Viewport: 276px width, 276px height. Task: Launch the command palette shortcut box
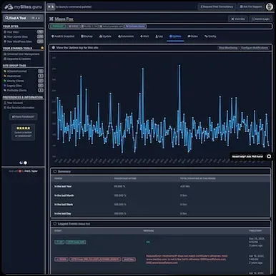pyautogui.click(x=51, y=6)
